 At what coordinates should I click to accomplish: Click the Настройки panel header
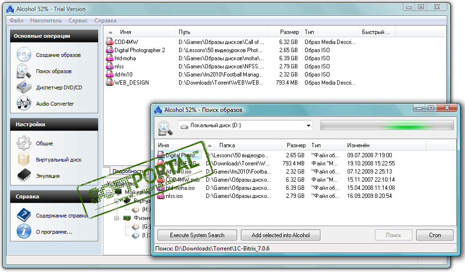[54, 124]
